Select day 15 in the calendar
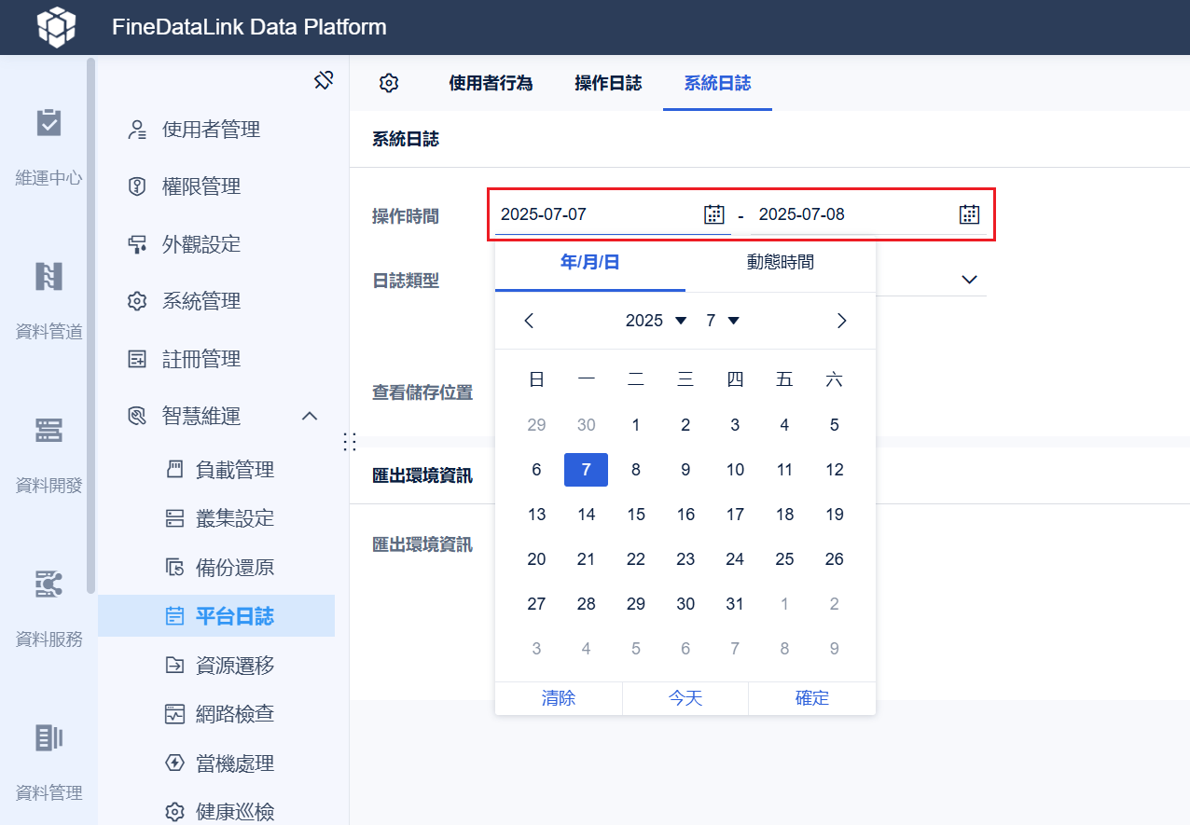The image size is (1190, 825). click(636, 515)
